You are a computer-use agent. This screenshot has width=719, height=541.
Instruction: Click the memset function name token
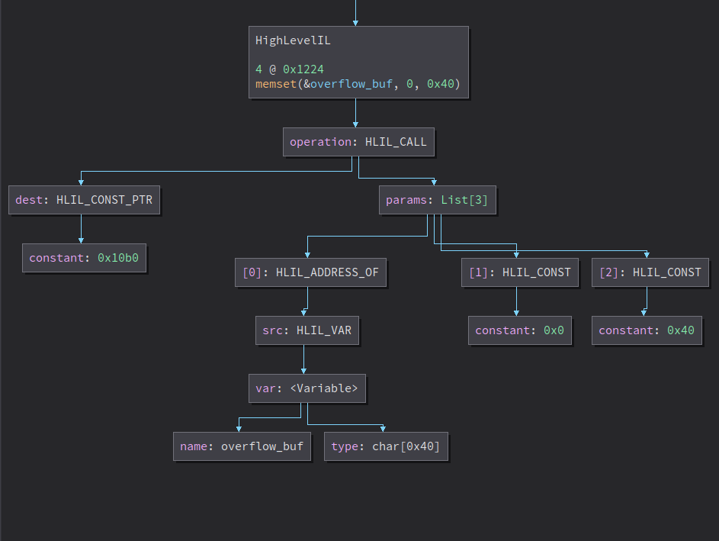coord(274,83)
